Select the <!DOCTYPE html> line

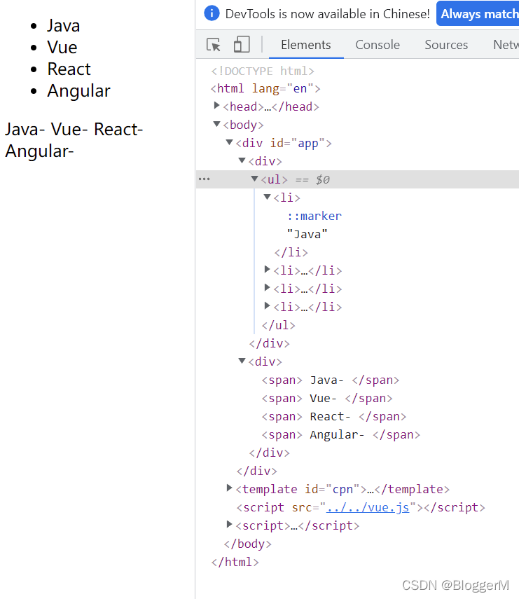click(263, 71)
